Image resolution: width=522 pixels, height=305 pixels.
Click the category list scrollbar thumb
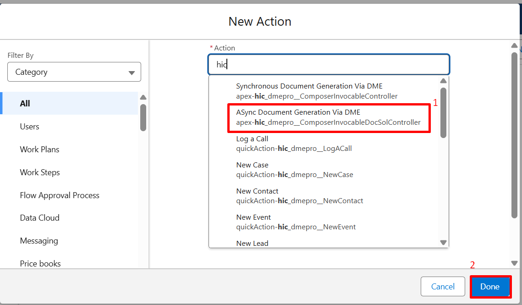click(143, 118)
